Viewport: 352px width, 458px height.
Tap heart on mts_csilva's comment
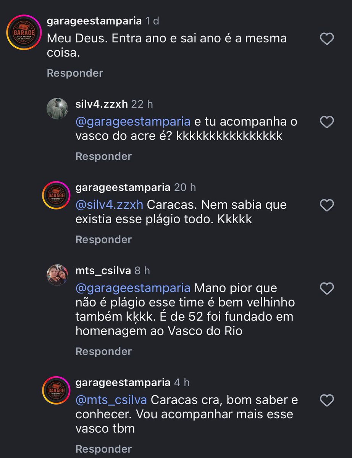click(x=327, y=289)
